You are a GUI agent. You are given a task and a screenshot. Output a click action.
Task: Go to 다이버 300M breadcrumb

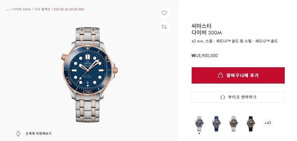[x=22, y=9]
